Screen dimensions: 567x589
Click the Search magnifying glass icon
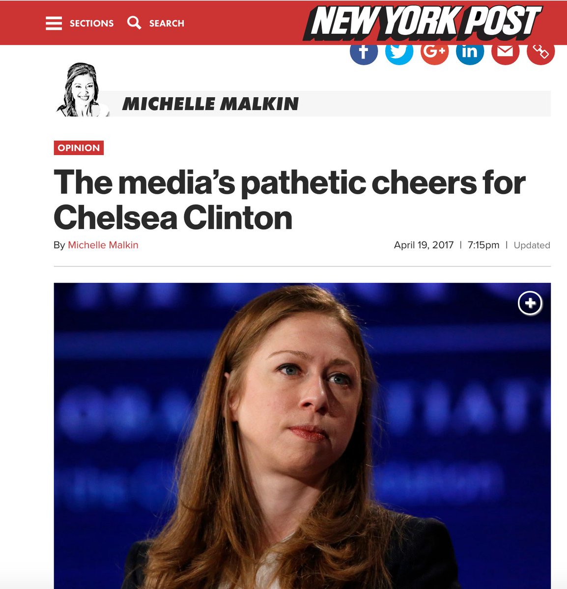click(x=134, y=23)
